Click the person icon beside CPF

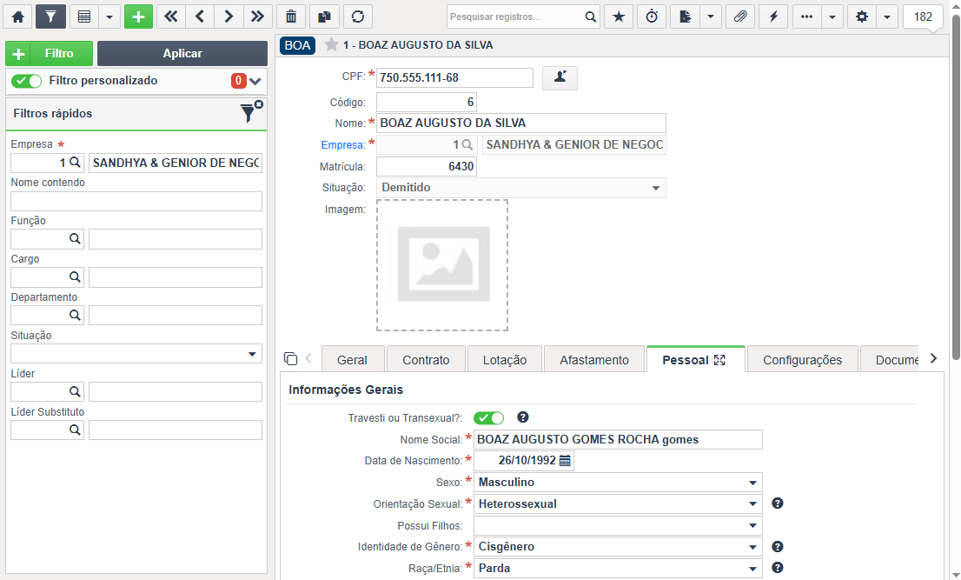click(x=560, y=77)
